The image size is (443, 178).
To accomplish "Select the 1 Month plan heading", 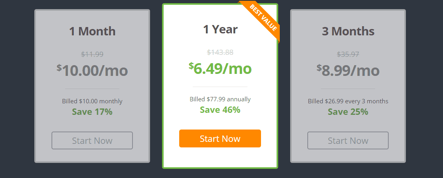I will point(92,31).
